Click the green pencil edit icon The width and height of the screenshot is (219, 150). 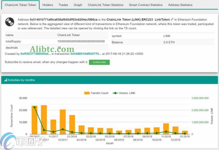(172, 19)
